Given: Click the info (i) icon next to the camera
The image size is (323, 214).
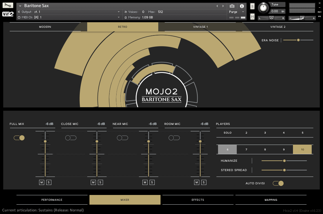Looking at the screenshot, I should point(242,6).
